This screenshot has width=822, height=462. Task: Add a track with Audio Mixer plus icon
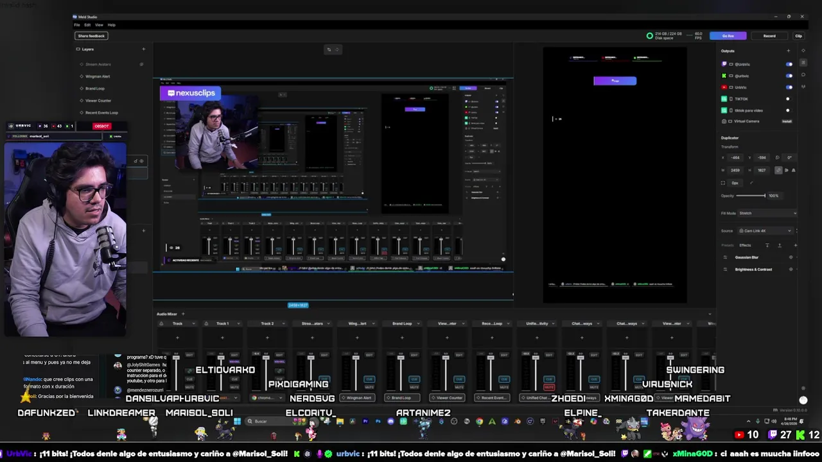183,314
